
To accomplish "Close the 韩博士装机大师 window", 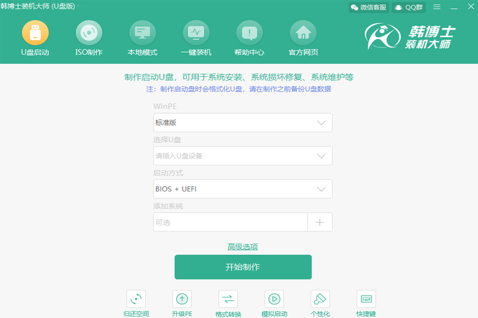I will click(471, 7).
